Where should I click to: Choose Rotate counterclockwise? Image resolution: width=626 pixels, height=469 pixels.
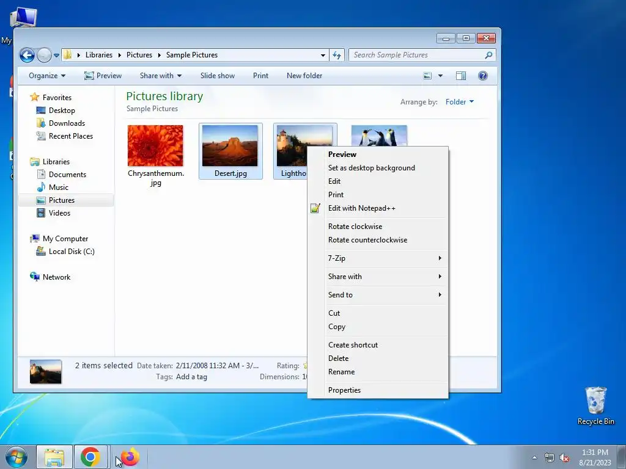(378, 239)
